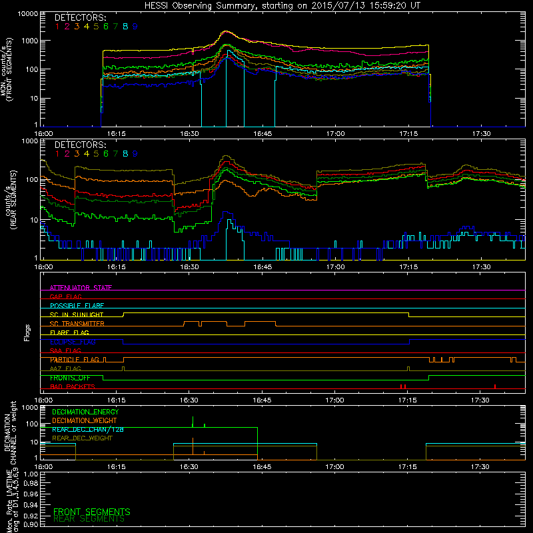The image size is (533, 533).
Task: Select dark green detector '7' in rear segments legend
Action: [x=115, y=154]
